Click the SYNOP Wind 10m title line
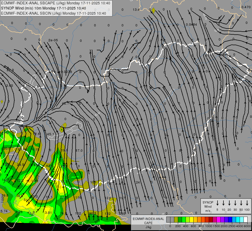Viewport: 252px width, 231px height. click(44, 8)
